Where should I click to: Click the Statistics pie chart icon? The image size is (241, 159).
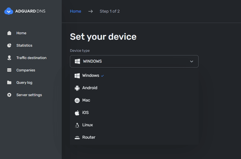click(9, 45)
